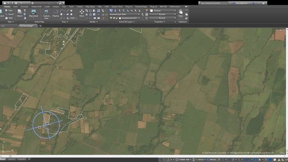Toggle the layer lock icon
This screenshot has height=162, width=288.
pyautogui.click(x=117, y=18)
